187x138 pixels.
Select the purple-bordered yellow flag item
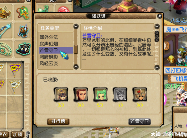click(x=15, y=70)
